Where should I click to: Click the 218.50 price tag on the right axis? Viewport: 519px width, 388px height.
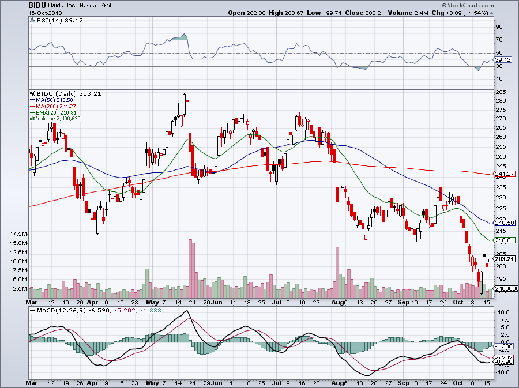tap(504, 223)
